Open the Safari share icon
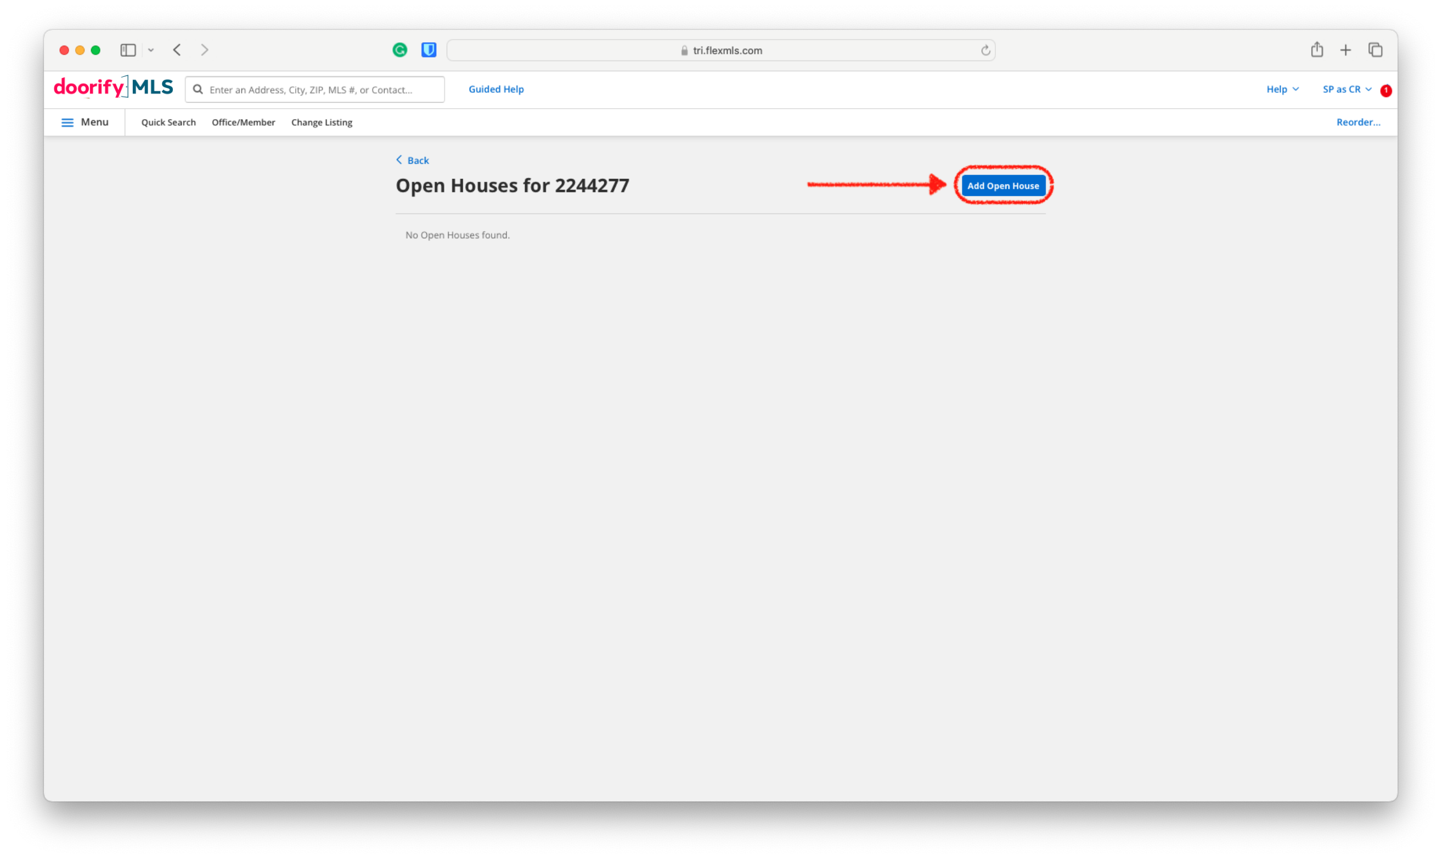 [x=1317, y=50]
